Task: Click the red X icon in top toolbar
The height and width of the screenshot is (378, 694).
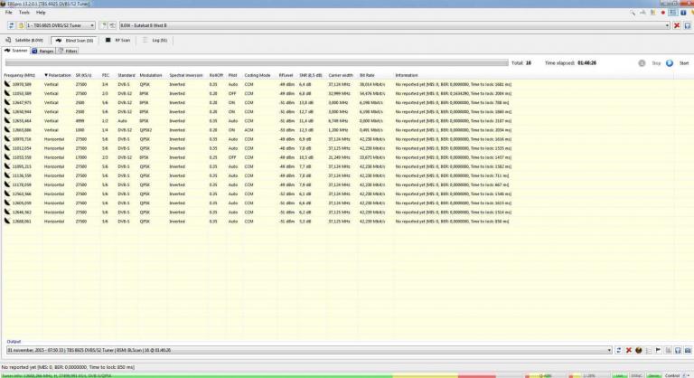Action: coord(678,25)
